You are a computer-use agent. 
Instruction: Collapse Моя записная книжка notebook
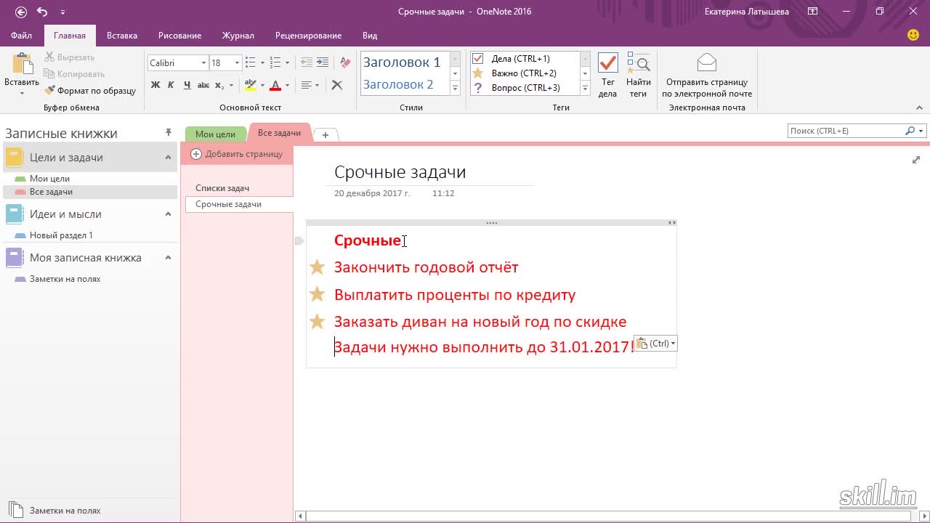pyautogui.click(x=168, y=258)
